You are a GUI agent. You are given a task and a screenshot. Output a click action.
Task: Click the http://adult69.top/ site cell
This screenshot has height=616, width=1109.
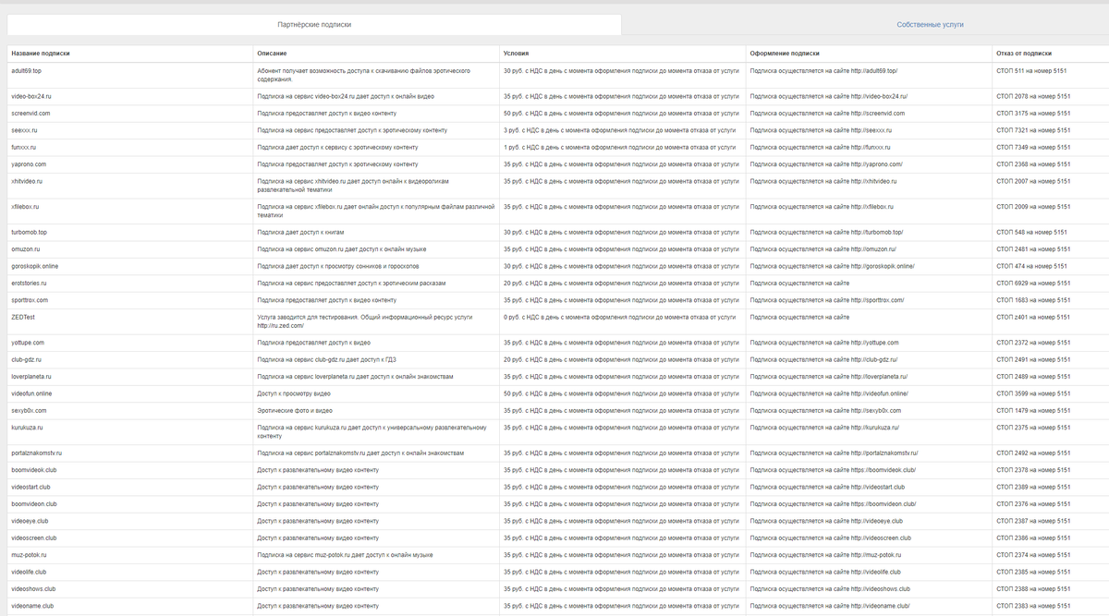coord(823,70)
